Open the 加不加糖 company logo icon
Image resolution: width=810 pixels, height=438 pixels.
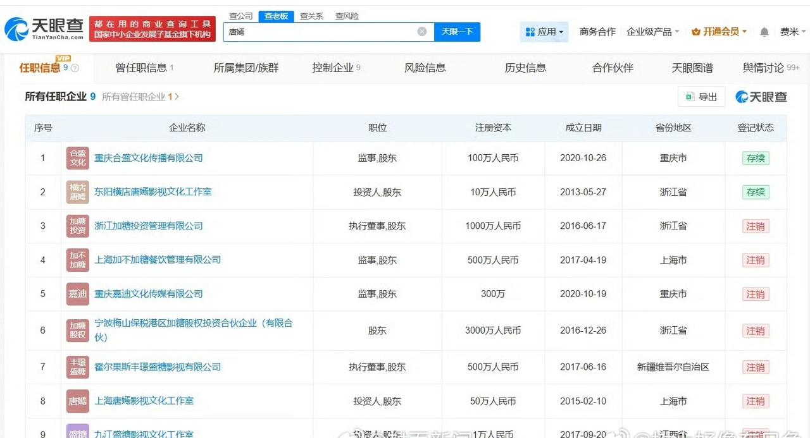[x=78, y=260]
